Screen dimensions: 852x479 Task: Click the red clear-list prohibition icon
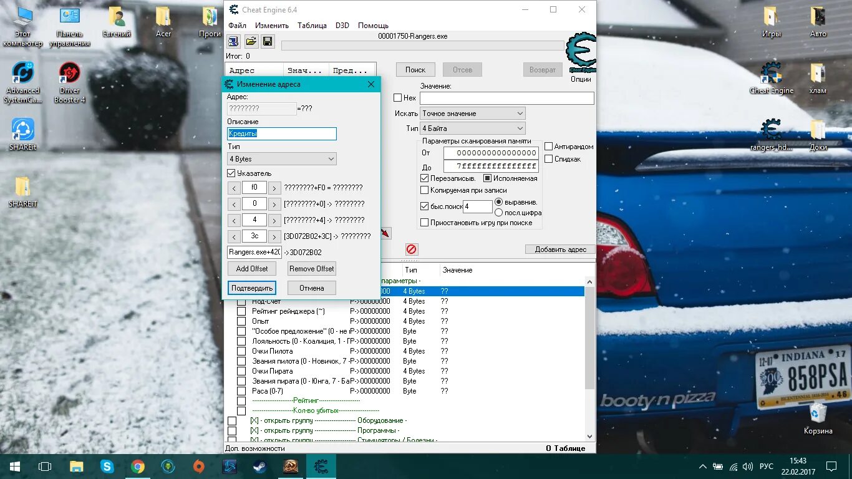tap(412, 249)
